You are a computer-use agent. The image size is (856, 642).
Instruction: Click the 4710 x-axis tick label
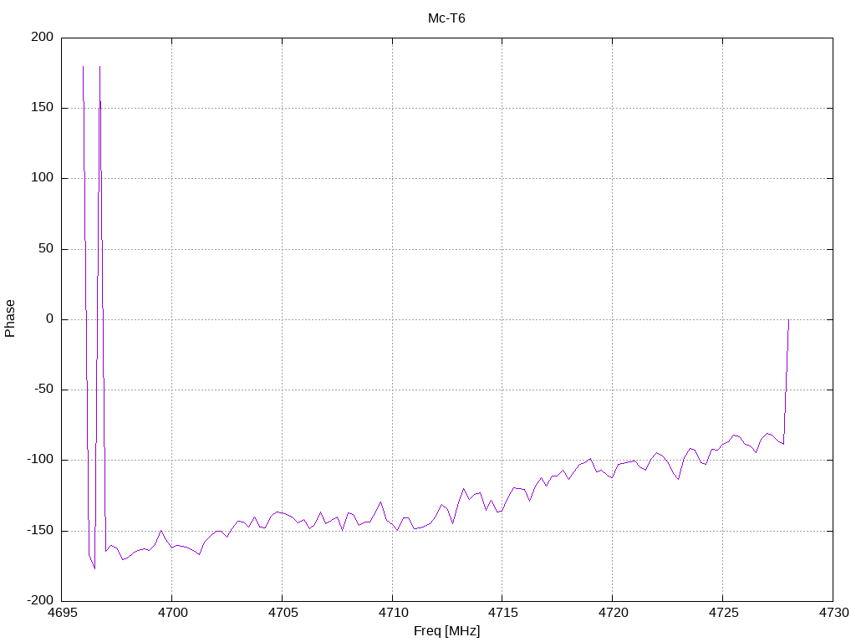[393, 613]
